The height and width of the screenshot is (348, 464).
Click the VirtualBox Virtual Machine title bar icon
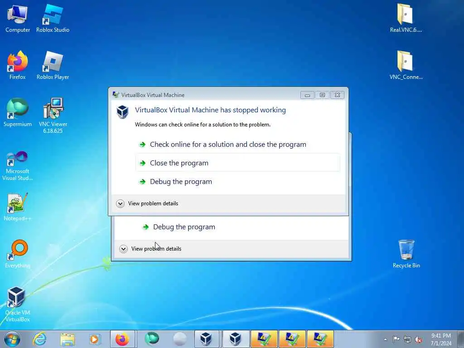[116, 95]
